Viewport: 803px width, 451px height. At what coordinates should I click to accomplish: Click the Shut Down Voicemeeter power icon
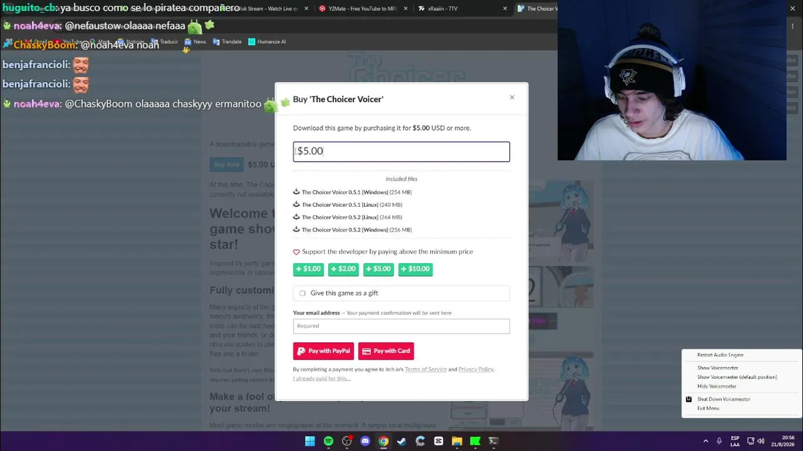coord(689,399)
